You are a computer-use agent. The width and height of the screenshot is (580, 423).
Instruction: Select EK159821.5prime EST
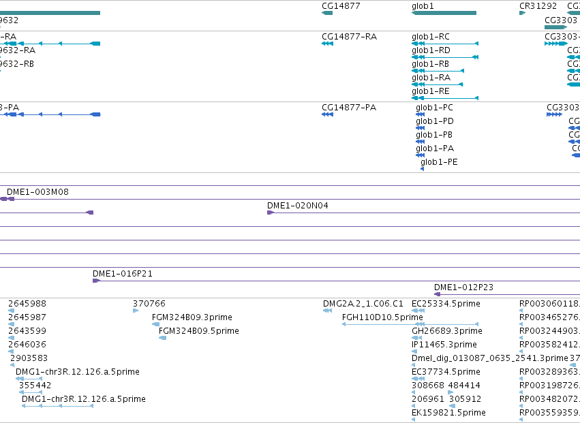[x=448, y=413]
